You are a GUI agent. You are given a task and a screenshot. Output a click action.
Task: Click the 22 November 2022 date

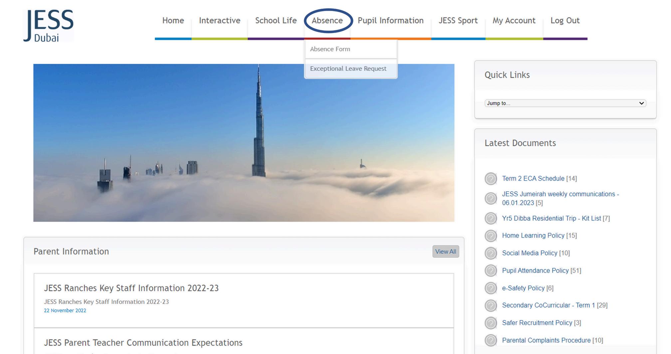click(x=65, y=310)
